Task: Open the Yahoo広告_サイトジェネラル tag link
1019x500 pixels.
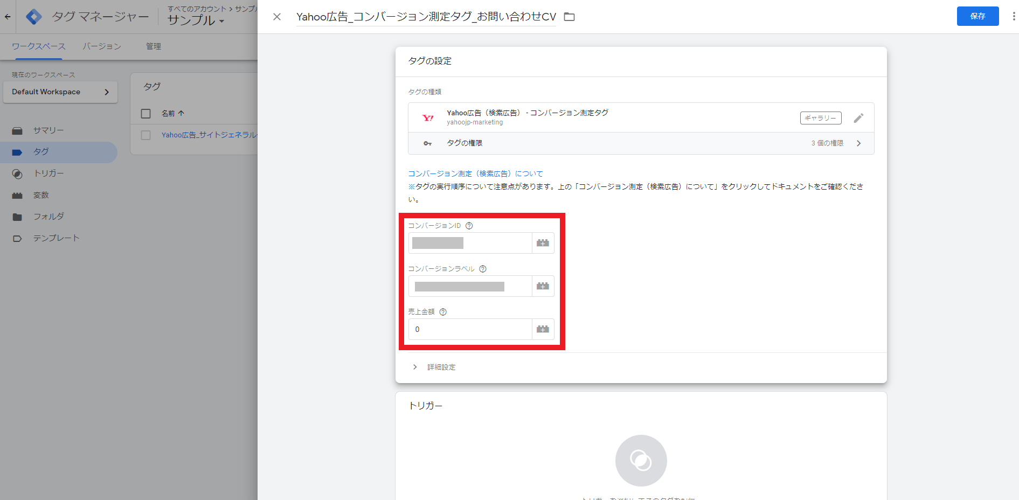Action: pos(209,135)
